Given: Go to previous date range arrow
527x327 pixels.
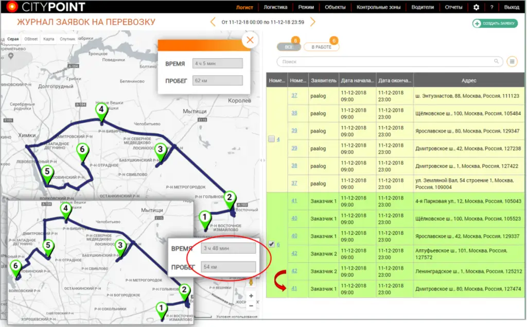Looking at the screenshot, I should [213, 22].
